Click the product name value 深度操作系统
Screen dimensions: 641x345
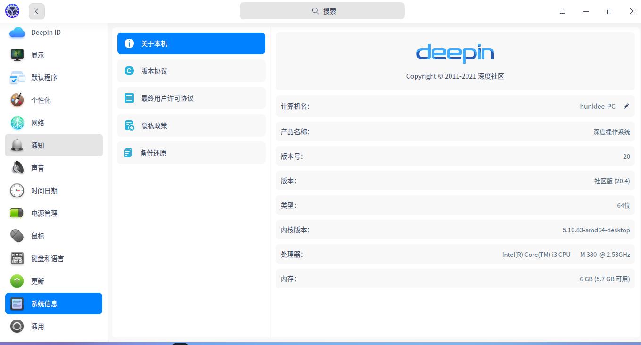point(612,132)
